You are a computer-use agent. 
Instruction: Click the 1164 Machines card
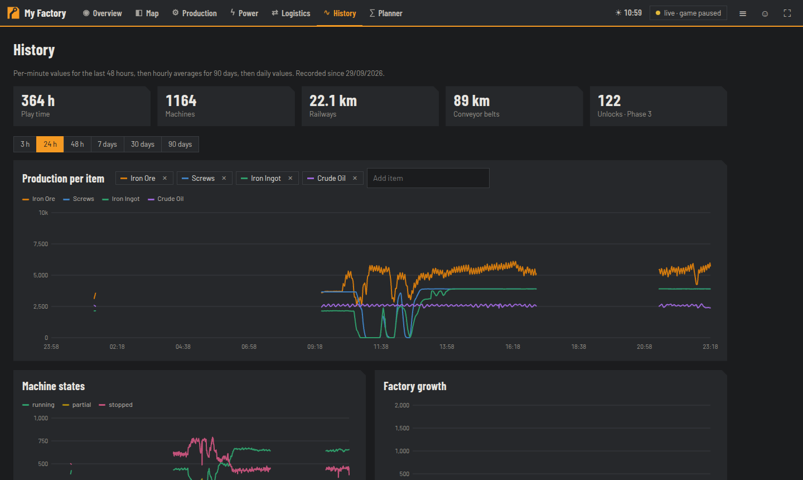tap(226, 106)
